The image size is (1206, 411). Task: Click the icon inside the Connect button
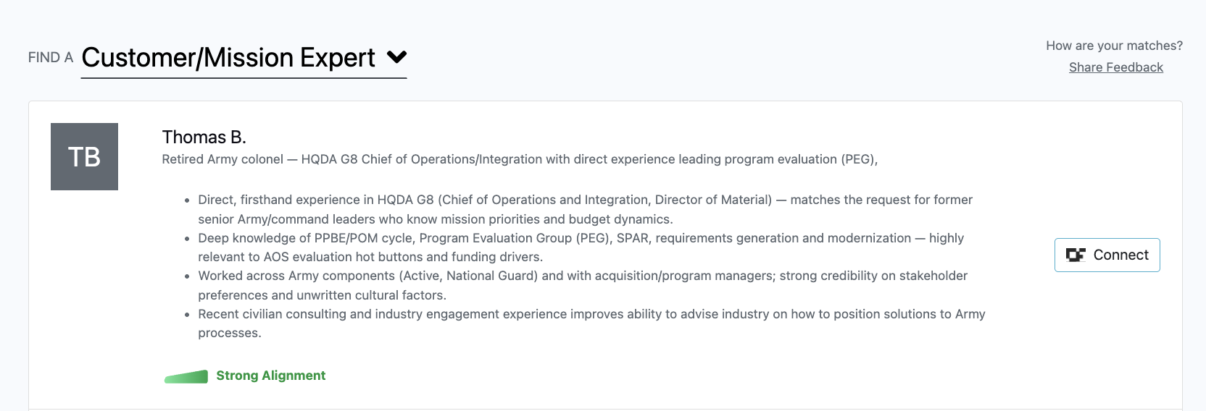tap(1076, 255)
